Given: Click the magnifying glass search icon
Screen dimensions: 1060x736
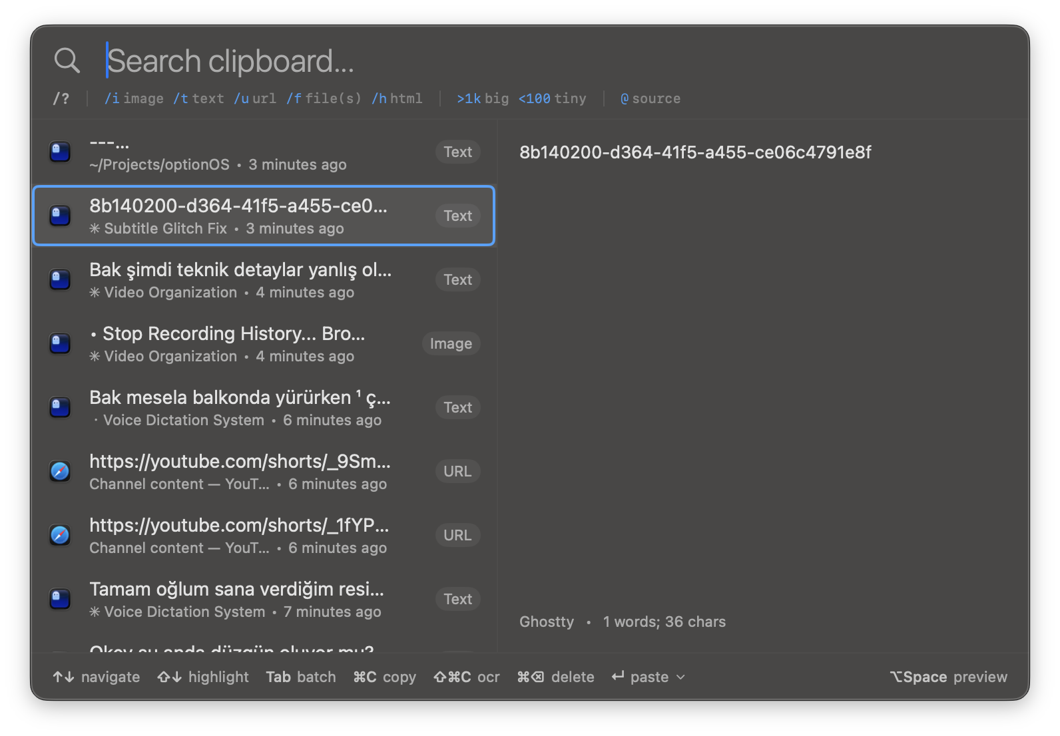Looking at the screenshot, I should pos(67,61).
